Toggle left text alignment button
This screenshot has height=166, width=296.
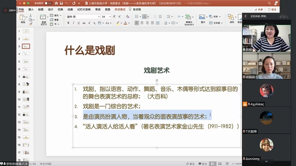click(x=137, y=23)
